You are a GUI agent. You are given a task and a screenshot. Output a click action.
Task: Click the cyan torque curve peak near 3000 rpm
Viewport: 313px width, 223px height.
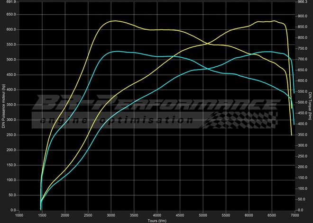pos(114,51)
